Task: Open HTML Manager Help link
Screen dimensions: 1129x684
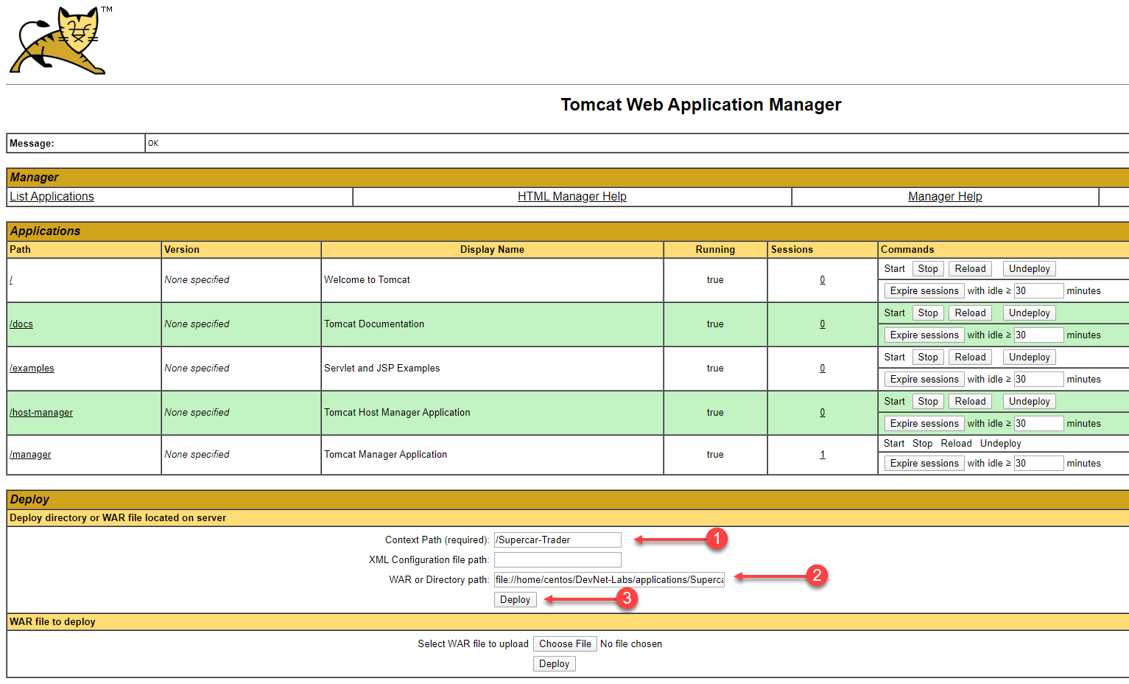Action: pyautogui.click(x=572, y=197)
